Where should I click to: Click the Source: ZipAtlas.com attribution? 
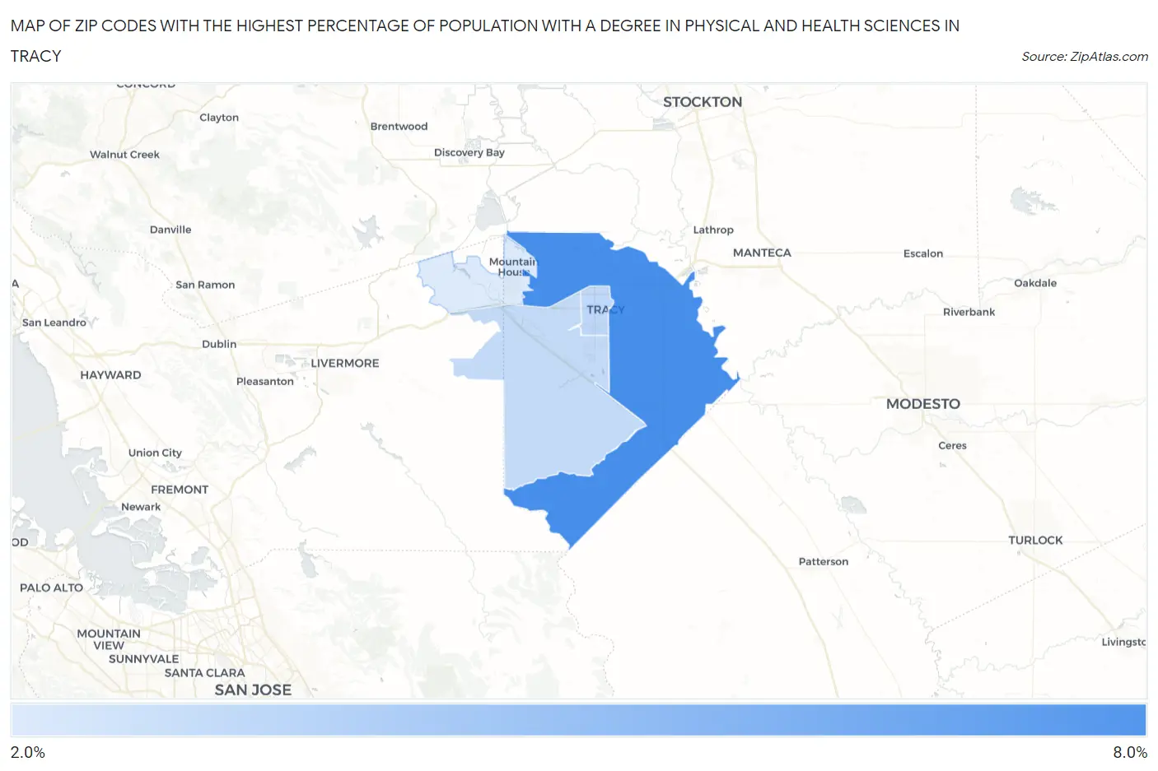tap(1085, 56)
